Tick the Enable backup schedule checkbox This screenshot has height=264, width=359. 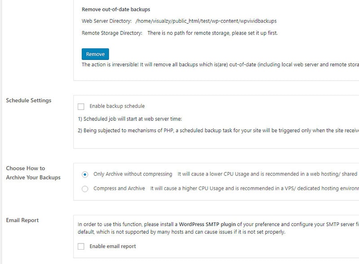click(81, 106)
